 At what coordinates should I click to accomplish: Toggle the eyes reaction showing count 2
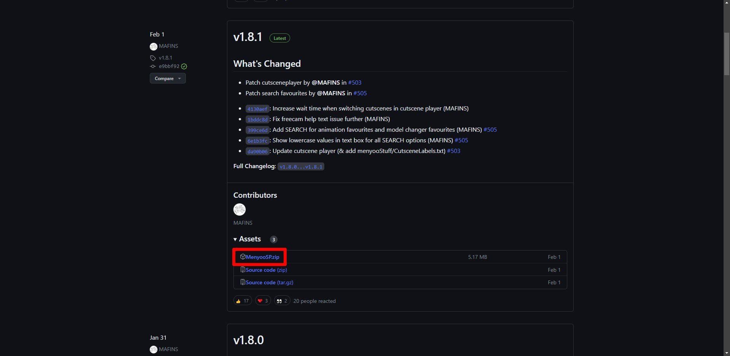pyautogui.click(x=282, y=301)
